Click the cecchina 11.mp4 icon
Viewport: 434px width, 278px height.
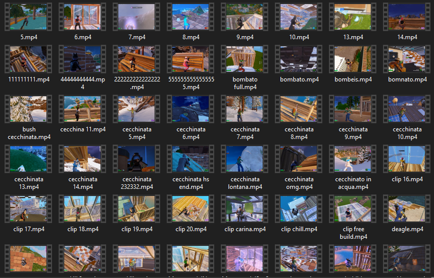[83, 109]
